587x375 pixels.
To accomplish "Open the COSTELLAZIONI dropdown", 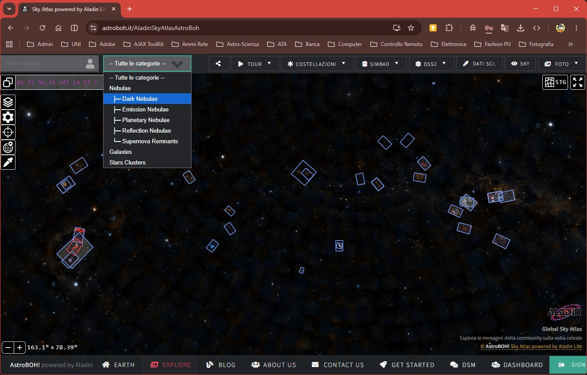I will [x=317, y=64].
